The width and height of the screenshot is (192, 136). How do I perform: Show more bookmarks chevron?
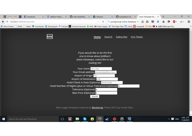[191, 26]
